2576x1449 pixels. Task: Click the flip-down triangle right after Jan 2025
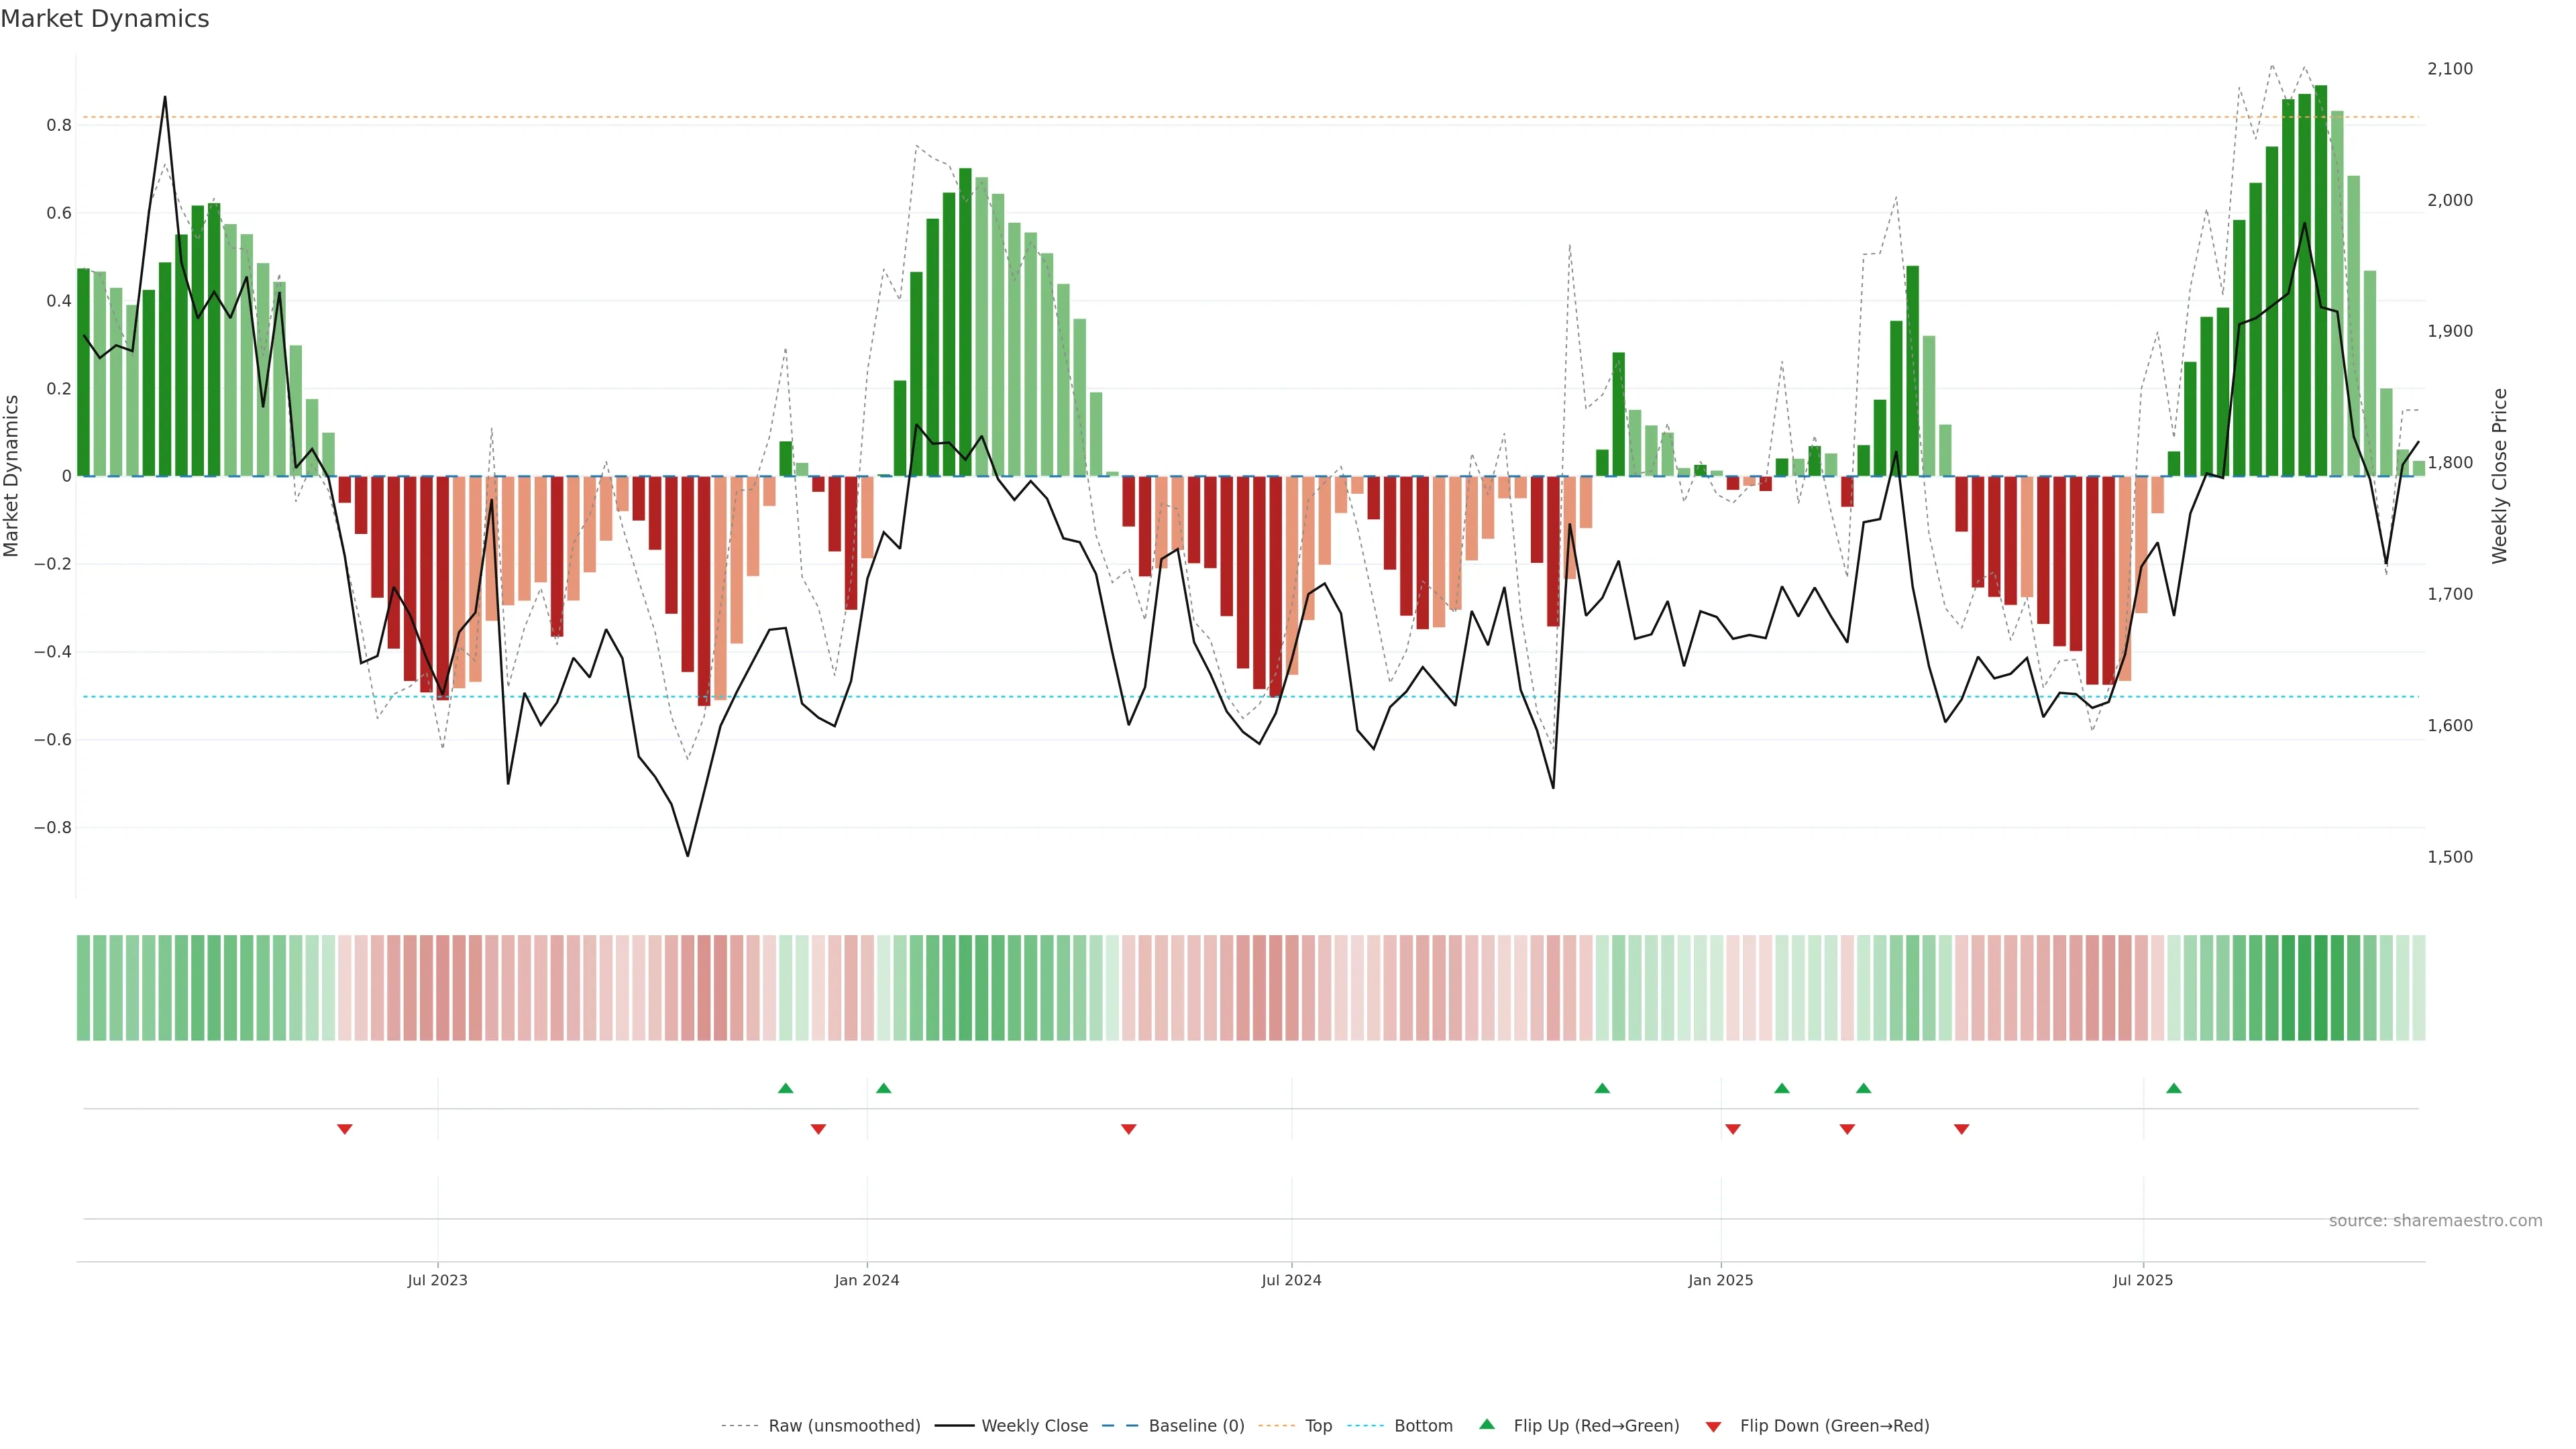(x=1733, y=1129)
